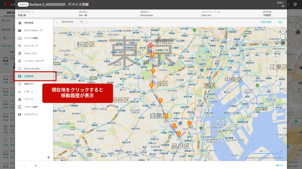
Task: Click the logon user ichiro.mo
Action: pyautogui.click(x=206, y=15)
